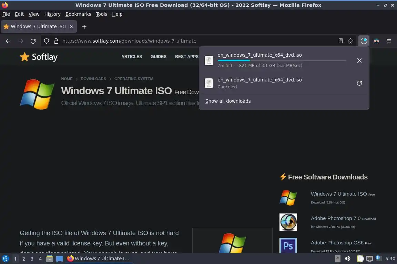Open the extension icon with glasses

pyautogui.click(x=376, y=41)
